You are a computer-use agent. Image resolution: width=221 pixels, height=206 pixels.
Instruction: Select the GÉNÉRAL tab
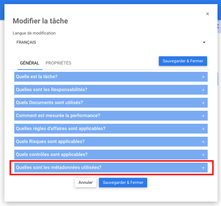point(29,63)
